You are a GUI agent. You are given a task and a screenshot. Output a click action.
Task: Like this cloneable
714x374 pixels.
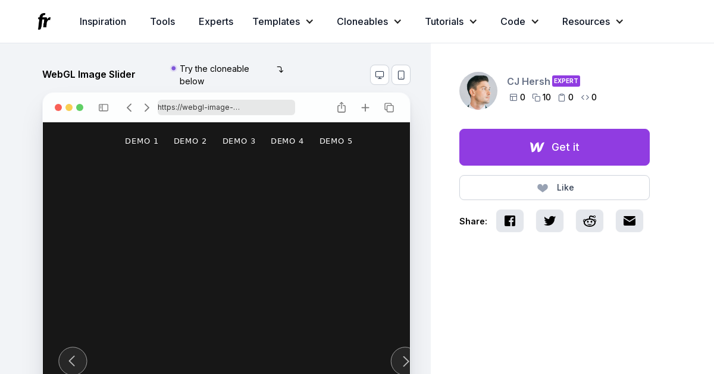point(555,188)
